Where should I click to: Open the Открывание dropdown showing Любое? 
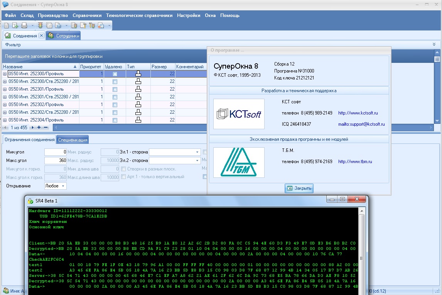click(x=63, y=186)
